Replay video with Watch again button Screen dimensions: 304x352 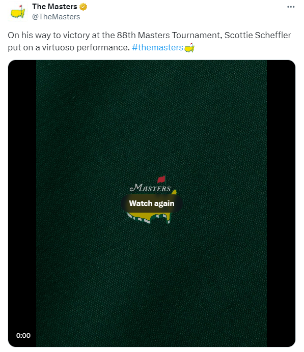152,203
